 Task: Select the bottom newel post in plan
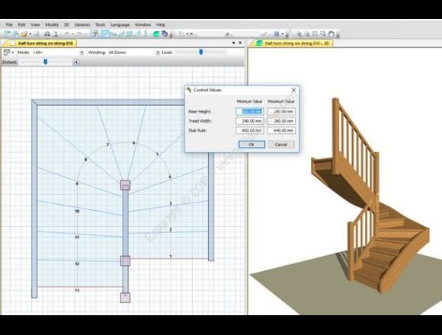point(126,298)
